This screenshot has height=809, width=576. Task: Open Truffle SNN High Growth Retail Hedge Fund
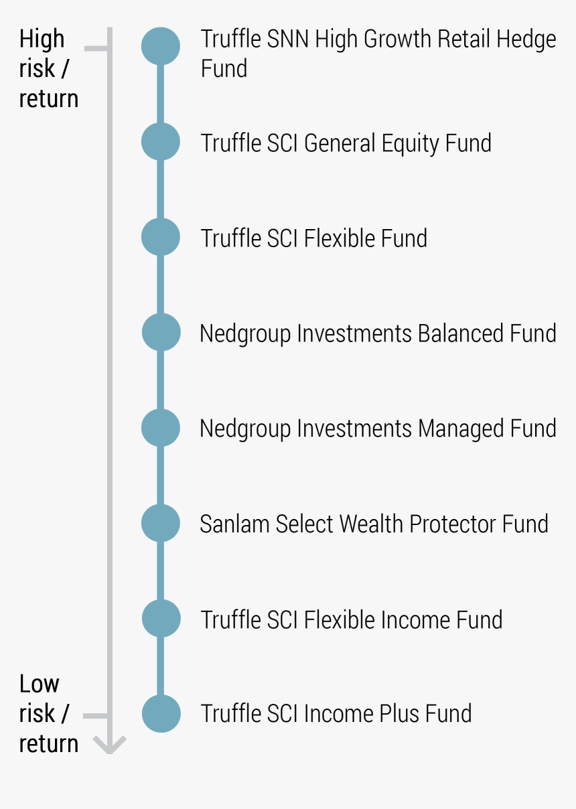click(x=378, y=54)
